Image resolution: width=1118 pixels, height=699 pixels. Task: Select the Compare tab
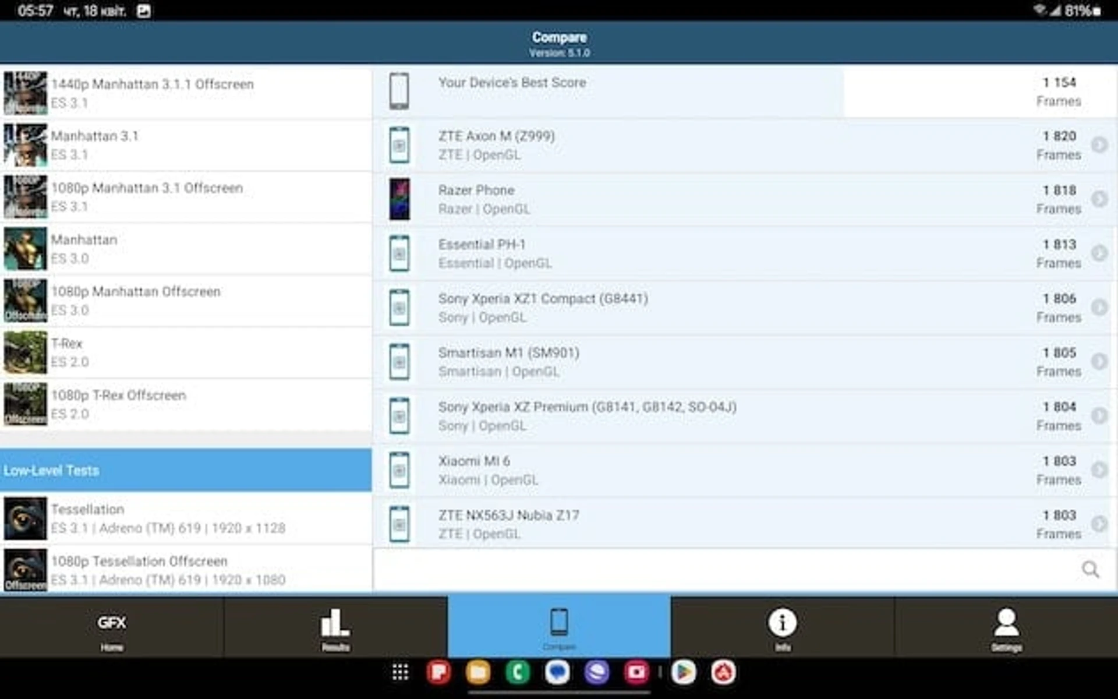tap(559, 627)
